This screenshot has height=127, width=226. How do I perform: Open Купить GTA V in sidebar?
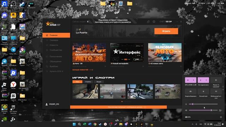[x=56, y=71]
